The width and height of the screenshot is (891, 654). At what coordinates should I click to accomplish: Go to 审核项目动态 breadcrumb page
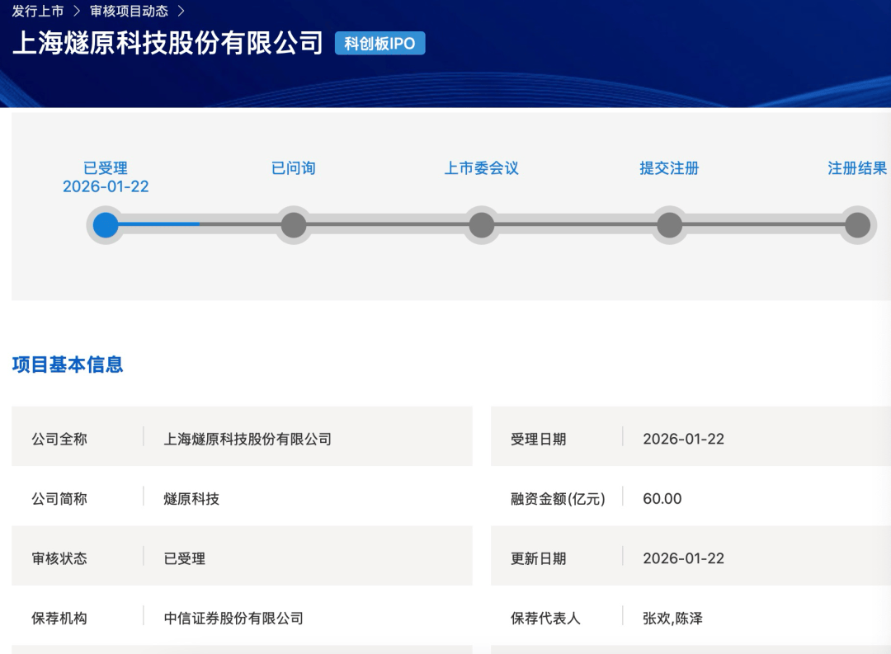pyautogui.click(x=129, y=12)
